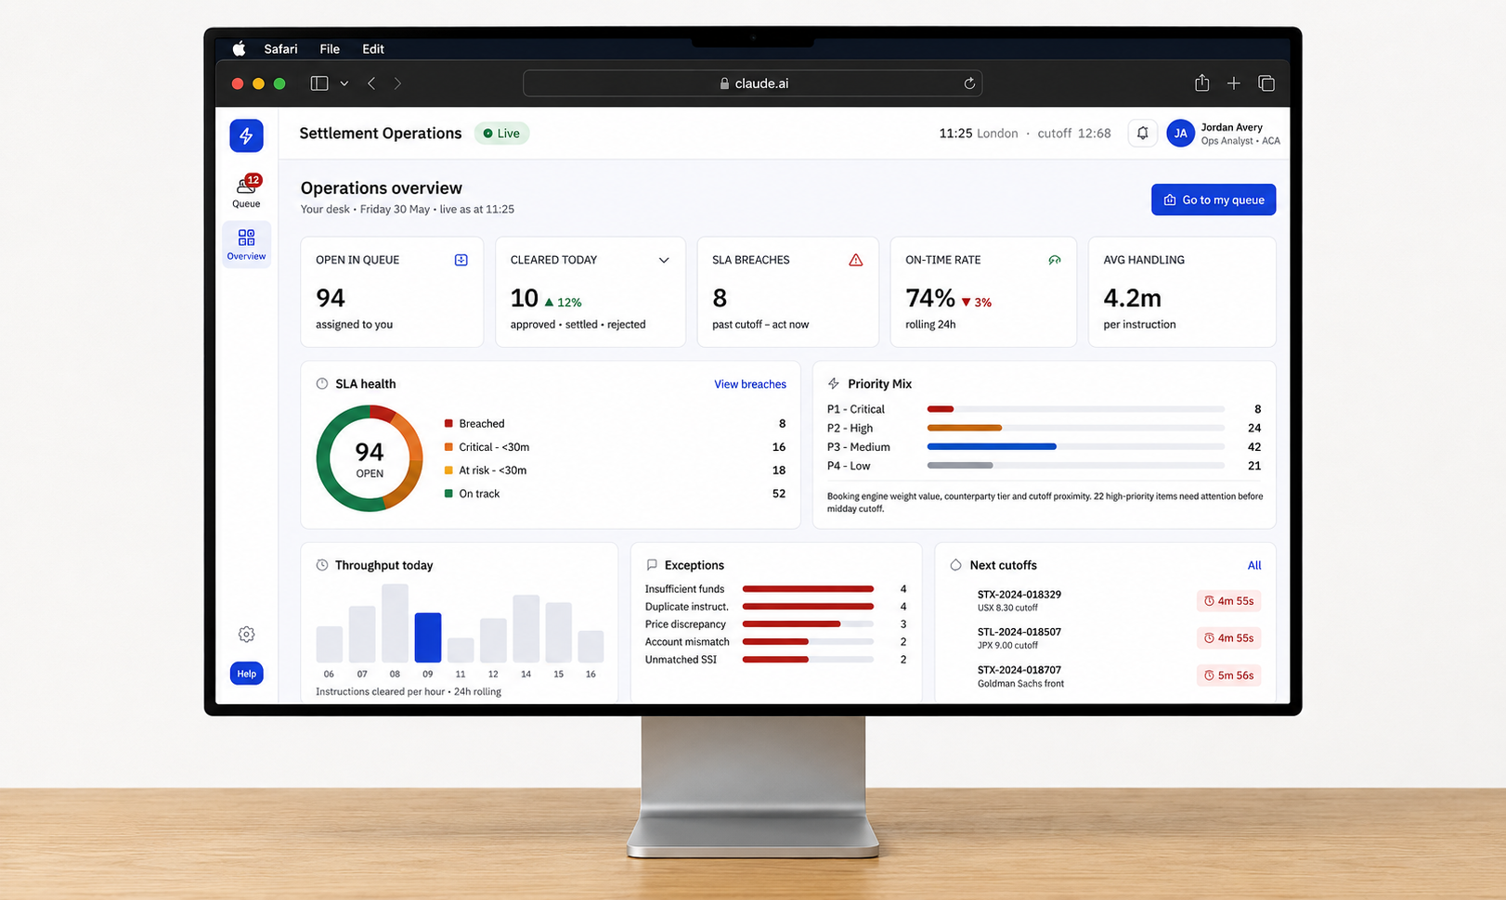This screenshot has height=900, width=1506.
Task: Select the At risk - <30m legend row
Action: (x=615, y=470)
